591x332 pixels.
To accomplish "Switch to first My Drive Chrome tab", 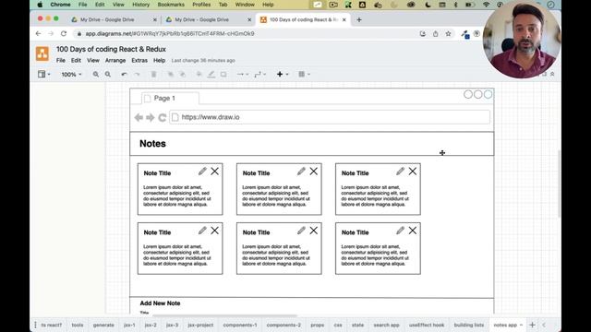I will click(x=113, y=19).
